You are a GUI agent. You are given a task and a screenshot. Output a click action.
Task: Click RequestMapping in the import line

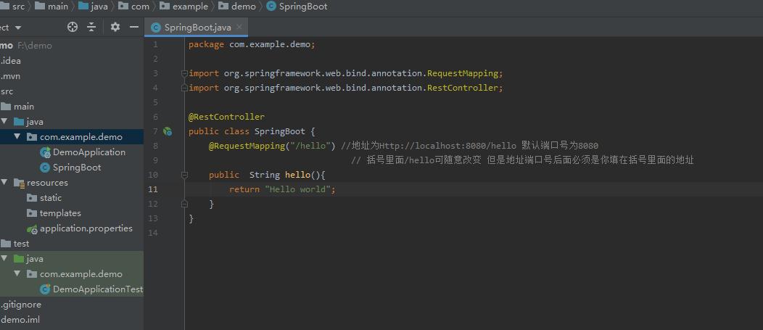(x=463, y=73)
